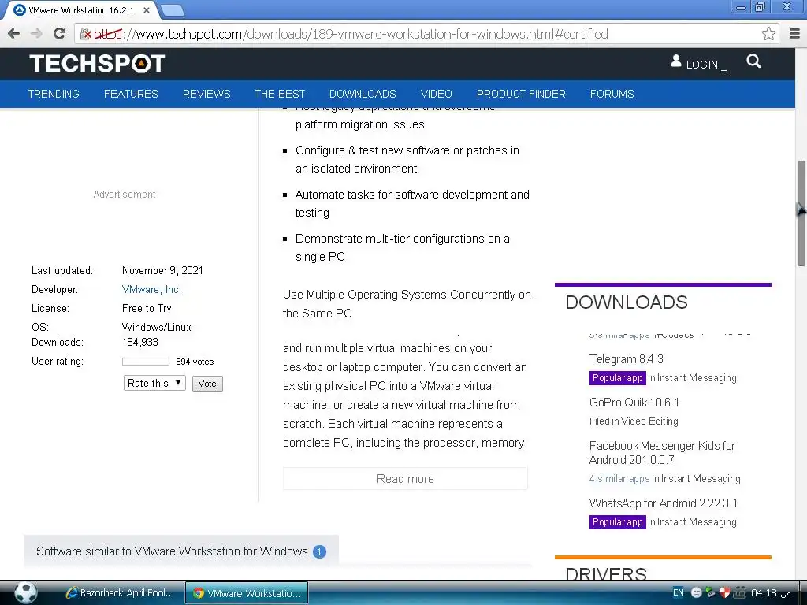This screenshot has width=807, height=605.
Task: Open the VIDEO nav item
Action: 436,94
